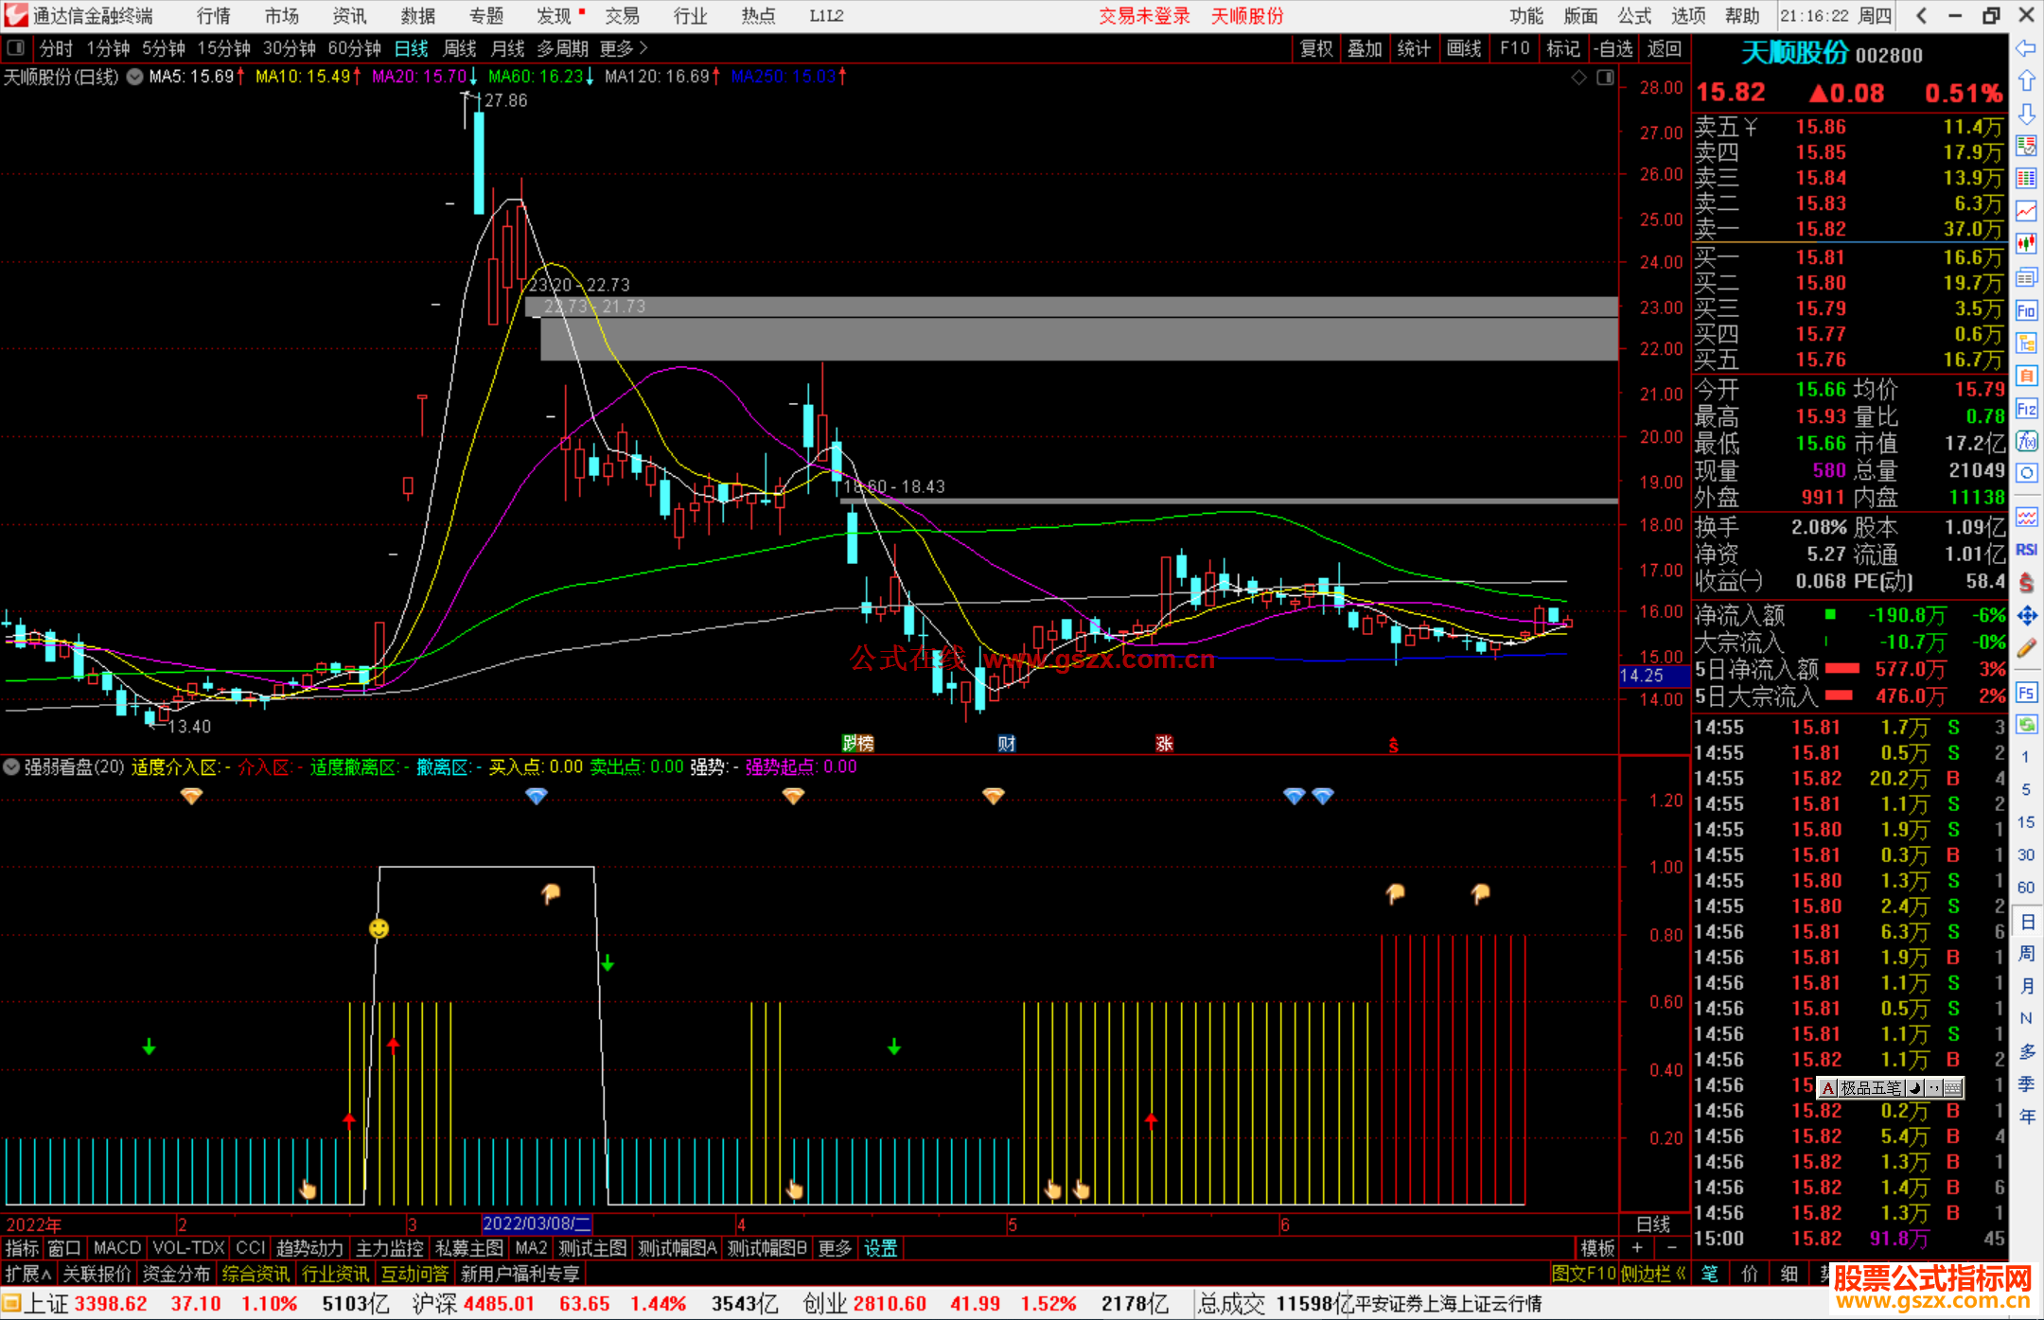Open the 行情 menu
The image size is (2044, 1320).
click(x=214, y=16)
